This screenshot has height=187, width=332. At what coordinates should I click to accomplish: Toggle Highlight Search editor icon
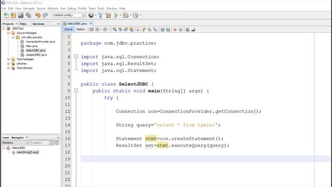coord(131,30)
